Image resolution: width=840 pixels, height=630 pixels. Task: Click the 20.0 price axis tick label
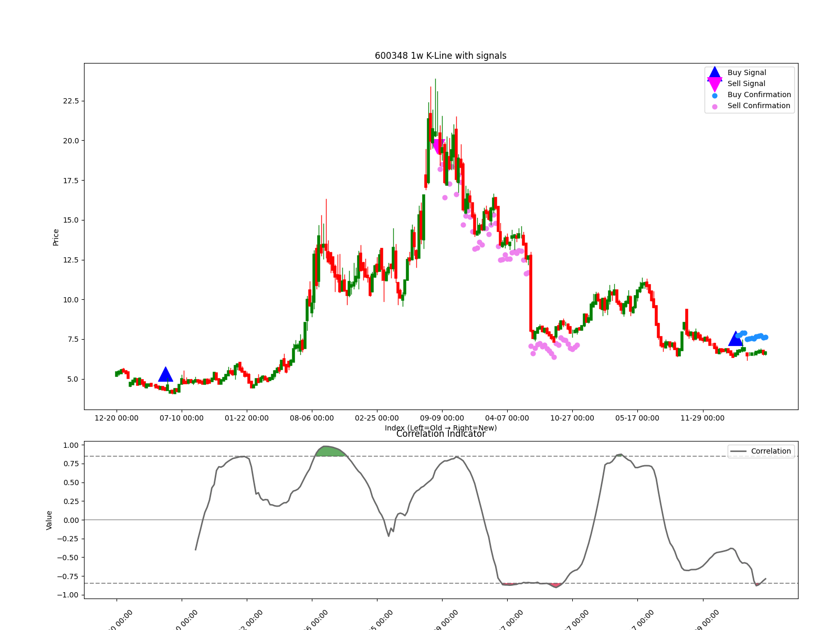[71, 141]
